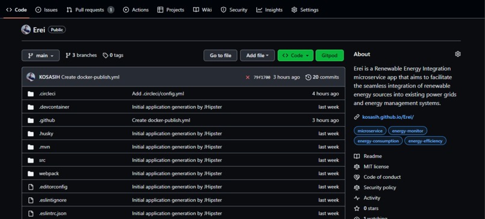Screen dimensions: 485x219
Task: Open the Erei repository name link
Action: tap(39, 30)
